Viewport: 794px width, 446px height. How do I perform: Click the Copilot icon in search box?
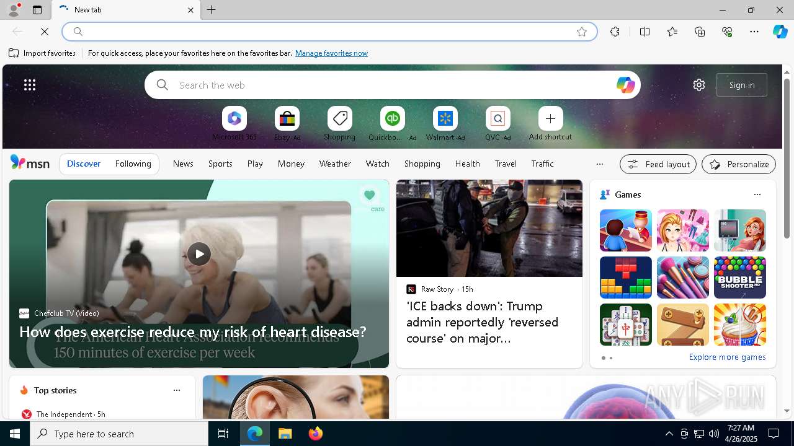coord(625,85)
